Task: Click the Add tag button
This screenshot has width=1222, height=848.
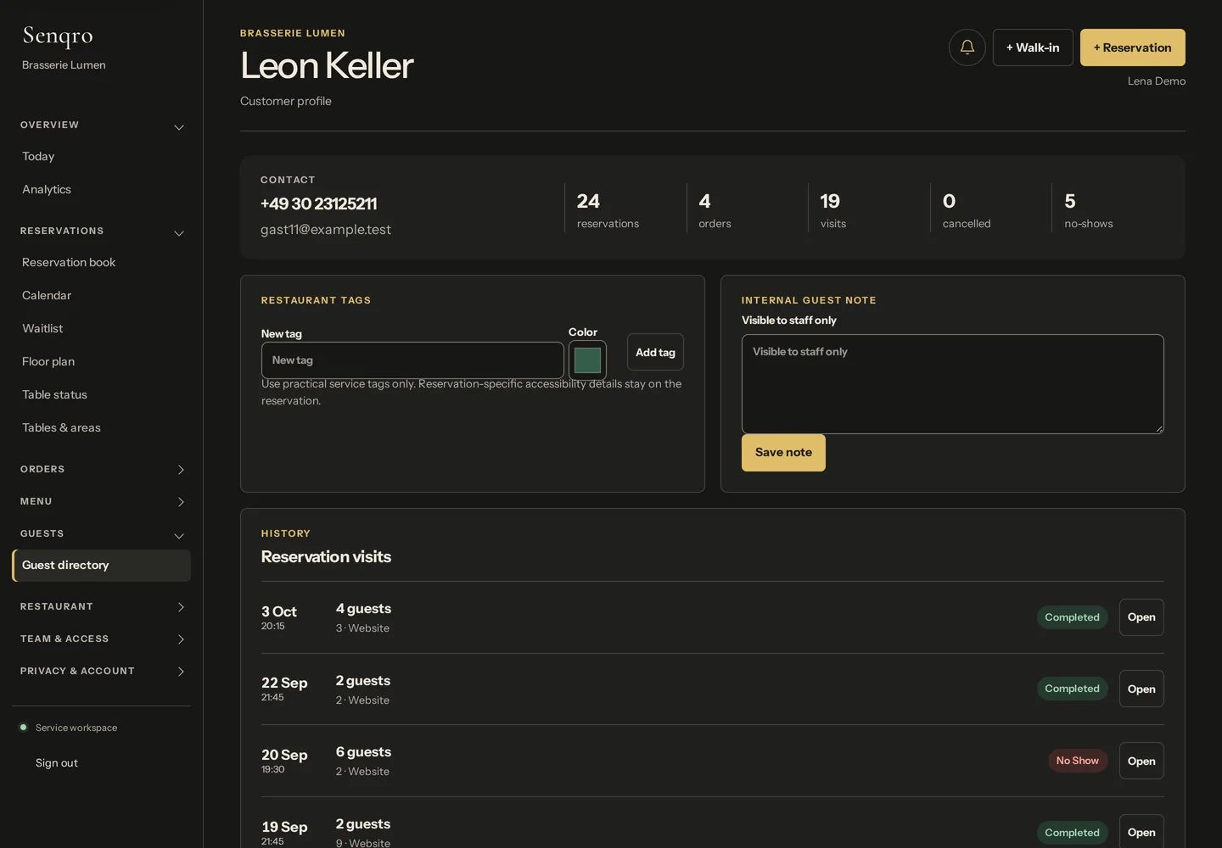Action: [x=655, y=352]
